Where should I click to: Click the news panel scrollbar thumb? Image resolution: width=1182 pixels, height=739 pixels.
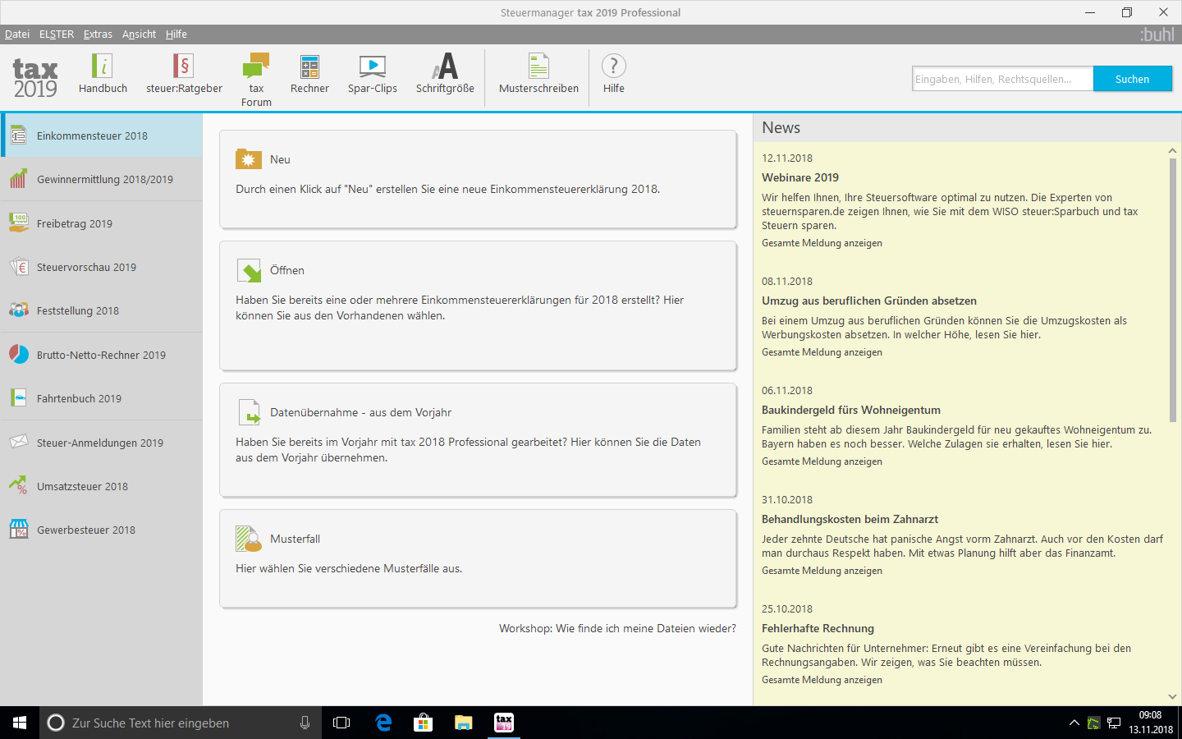click(x=1172, y=290)
